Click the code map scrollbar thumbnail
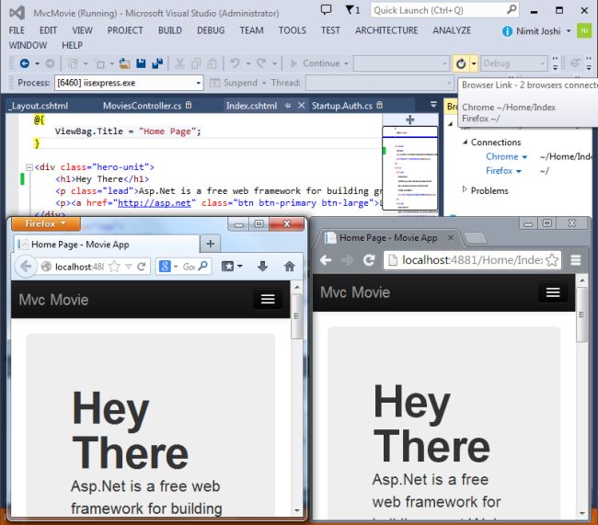Image resolution: width=598 pixels, height=525 pixels. (x=410, y=168)
